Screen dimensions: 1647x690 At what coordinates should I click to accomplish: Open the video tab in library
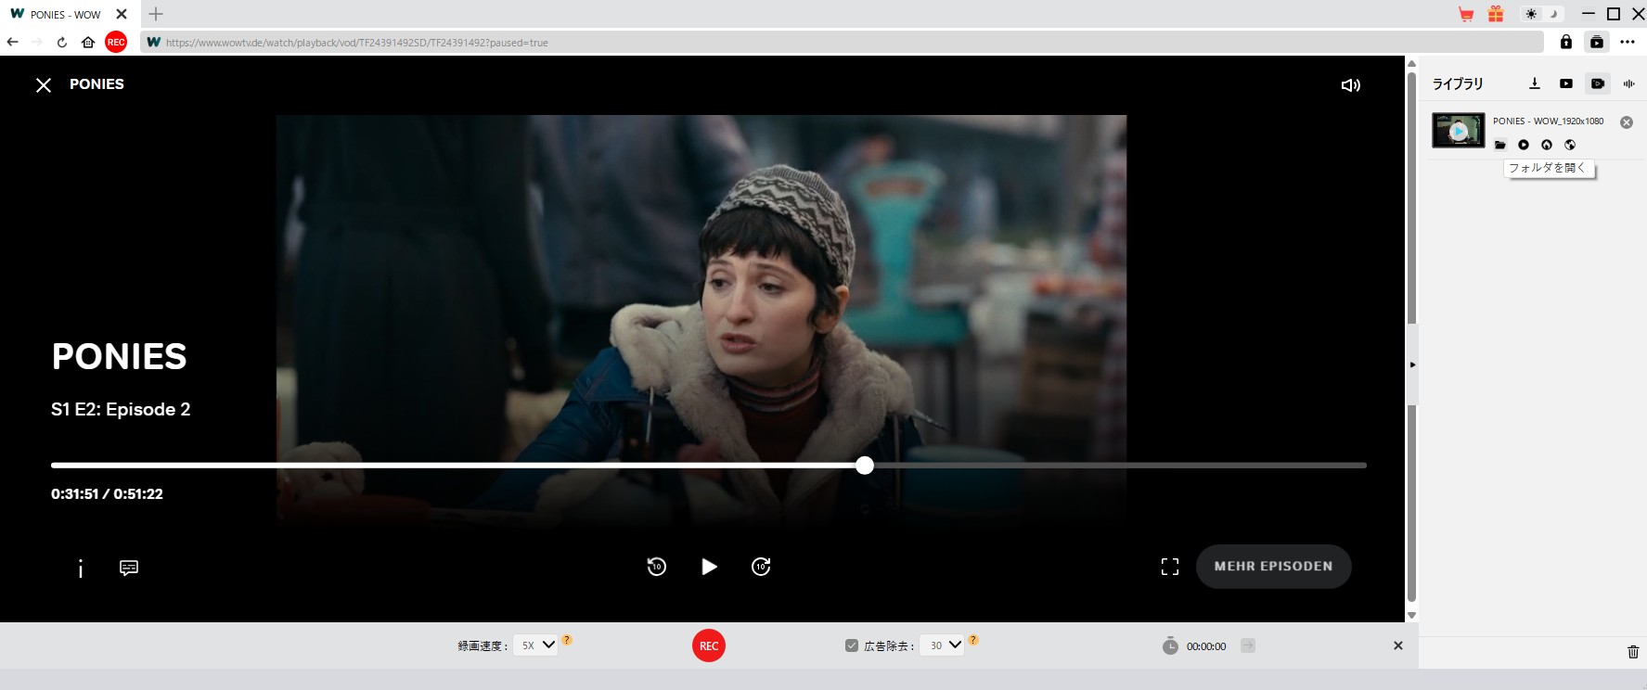(1566, 83)
